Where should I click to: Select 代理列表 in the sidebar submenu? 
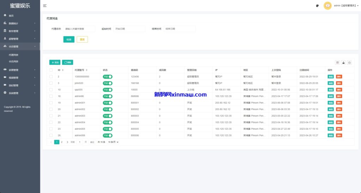pos(13,55)
